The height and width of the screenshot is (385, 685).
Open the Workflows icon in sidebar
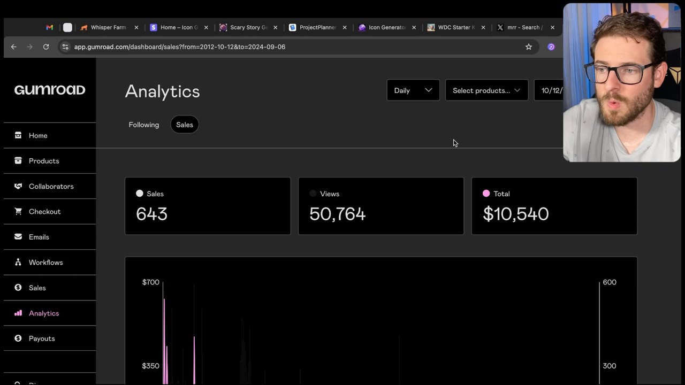(x=18, y=263)
